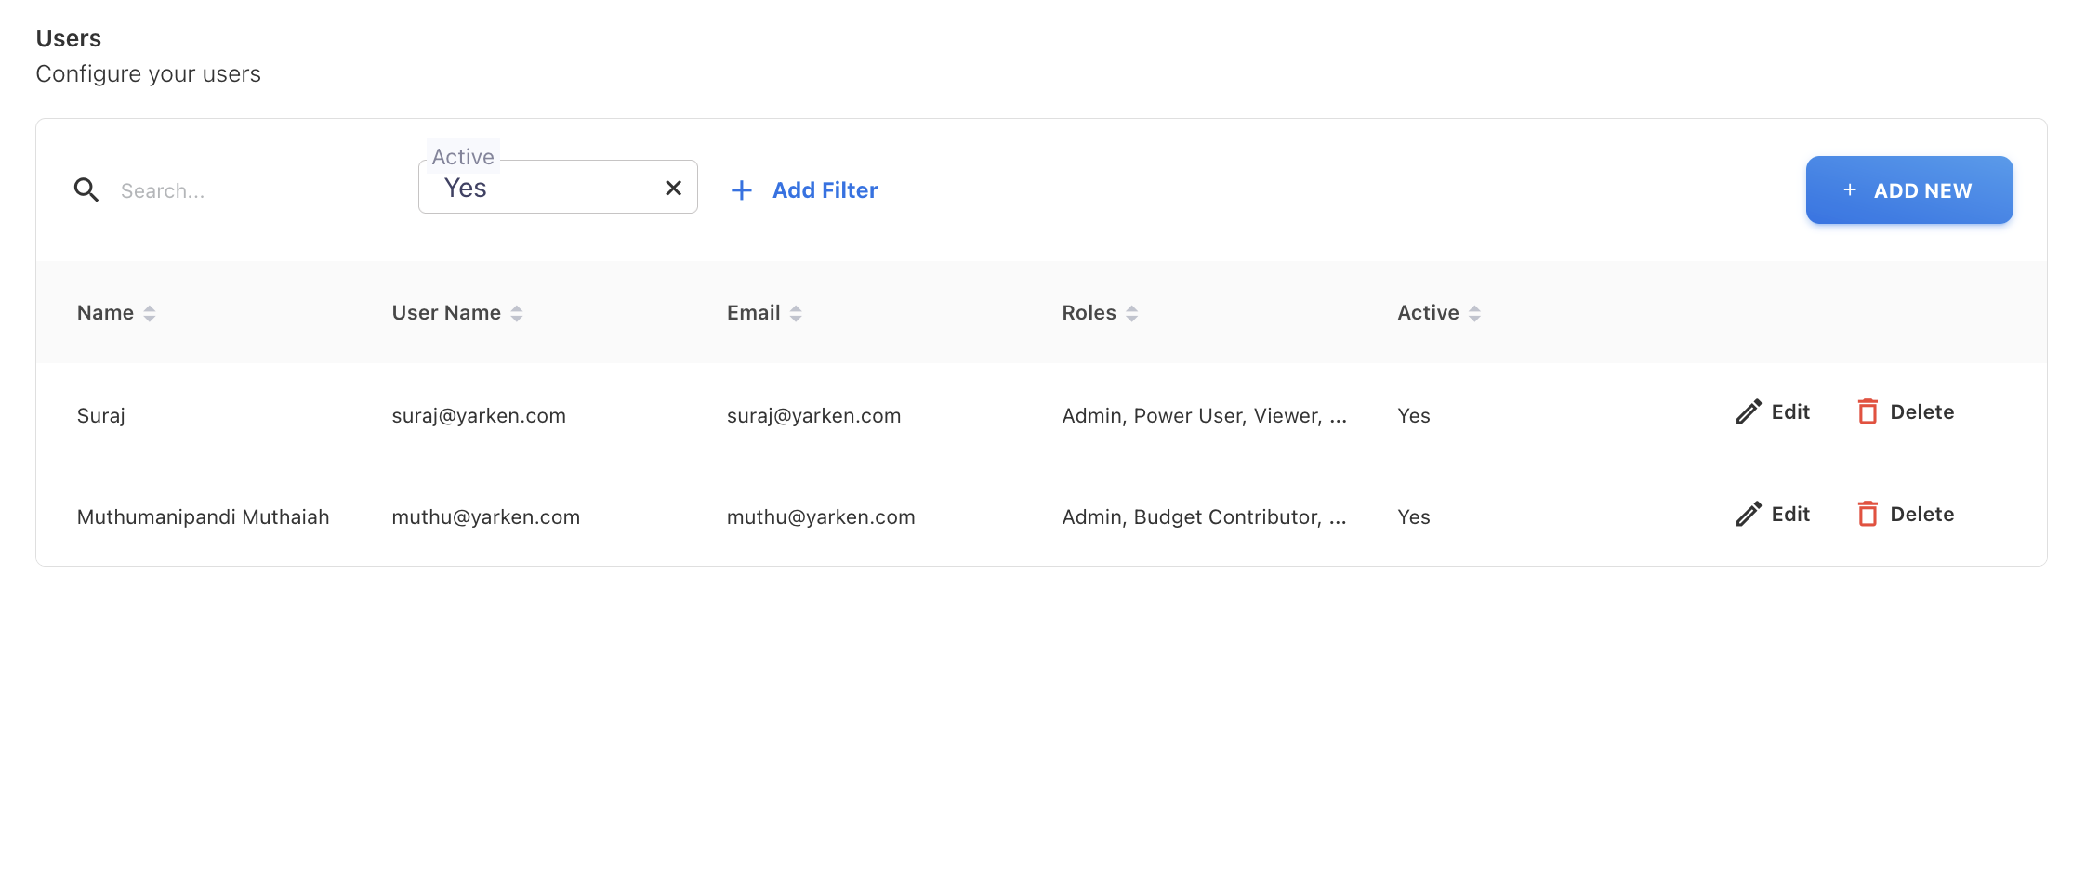Viewport: 2086px width, 888px height.
Task: Click the search magnifier icon
Action: click(x=86, y=190)
